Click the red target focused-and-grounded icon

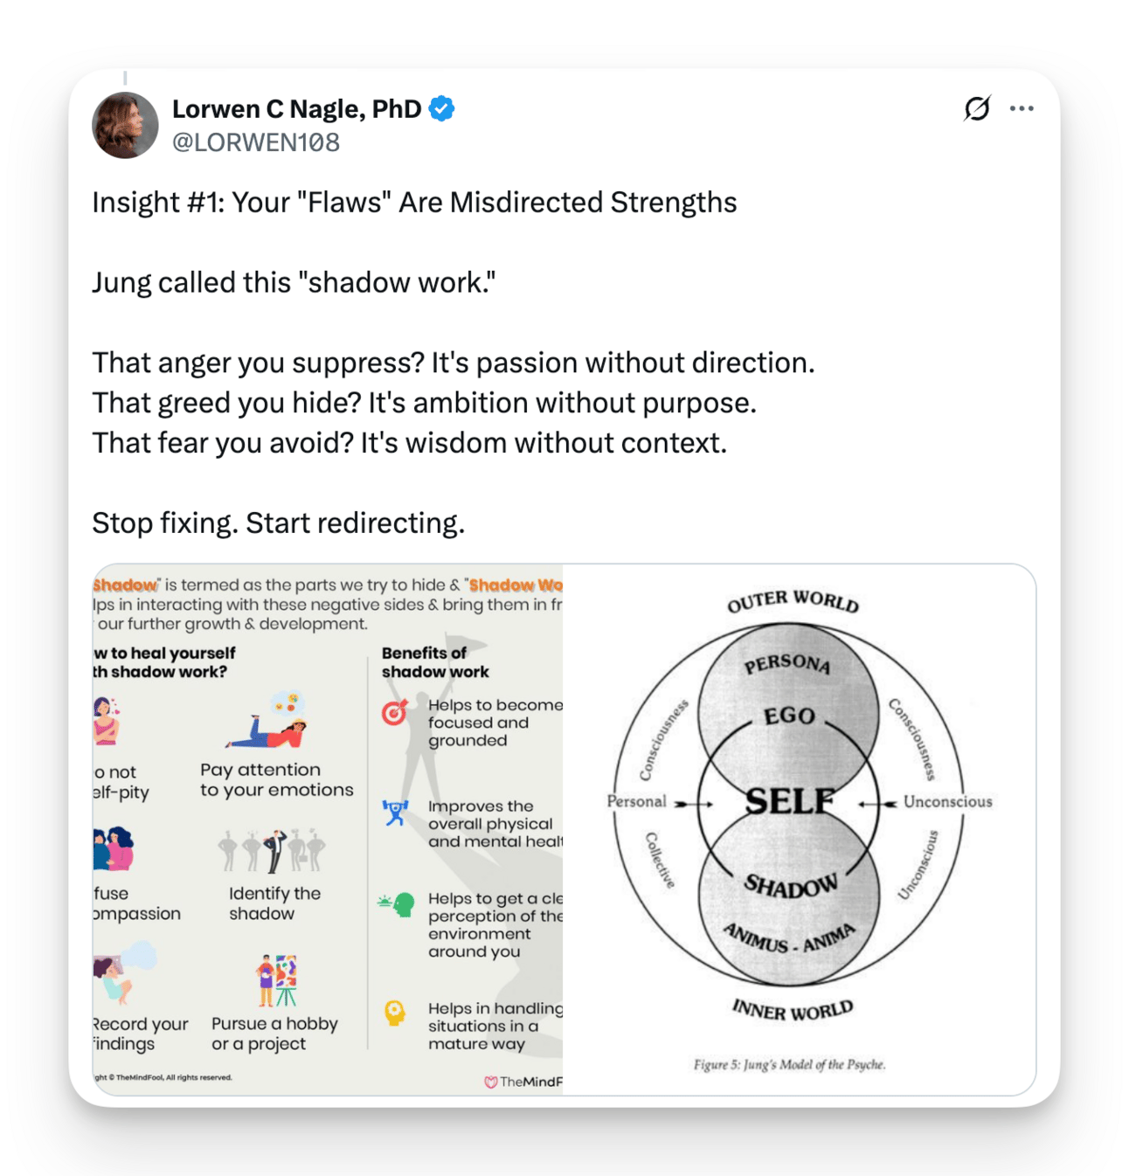click(395, 713)
